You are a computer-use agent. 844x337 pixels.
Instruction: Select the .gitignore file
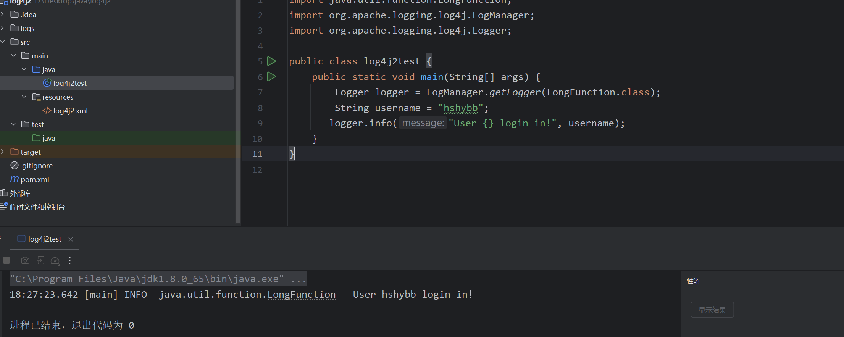point(37,166)
